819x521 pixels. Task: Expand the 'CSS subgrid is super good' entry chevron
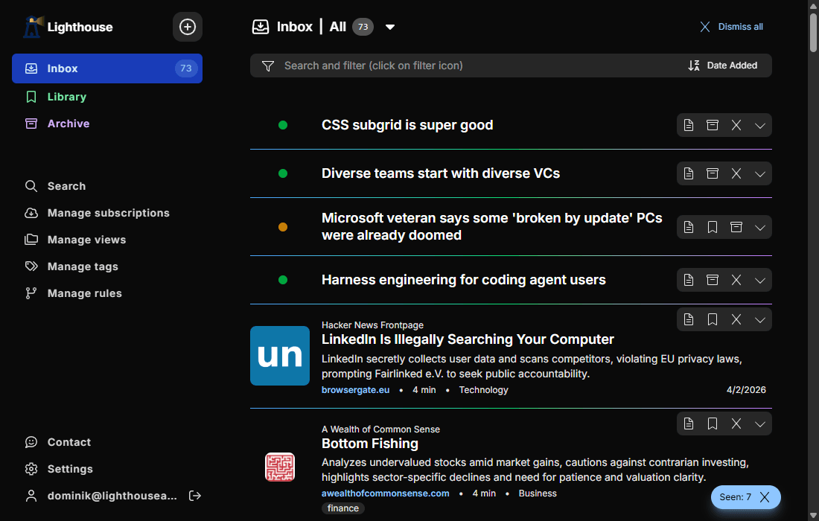coord(760,125)
